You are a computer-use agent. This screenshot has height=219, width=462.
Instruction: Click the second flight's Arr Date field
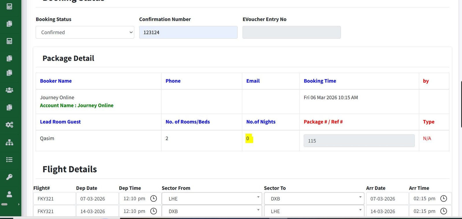(387, 211)
